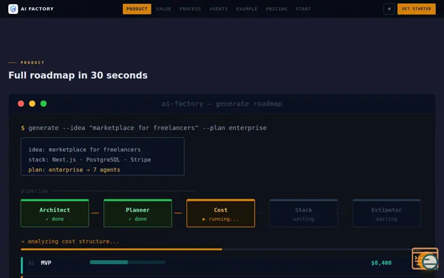
Task: Click the AI Factory shield logo icon
Action: click(13, 9)
